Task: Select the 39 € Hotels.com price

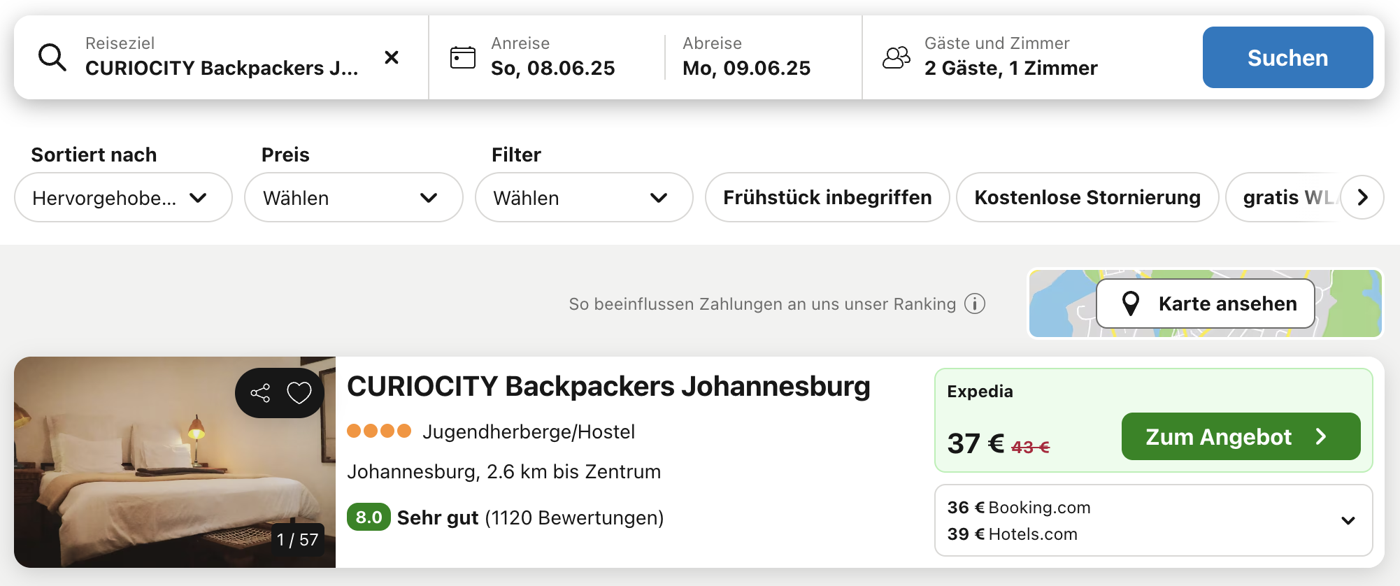Action: coord(1012,534)
